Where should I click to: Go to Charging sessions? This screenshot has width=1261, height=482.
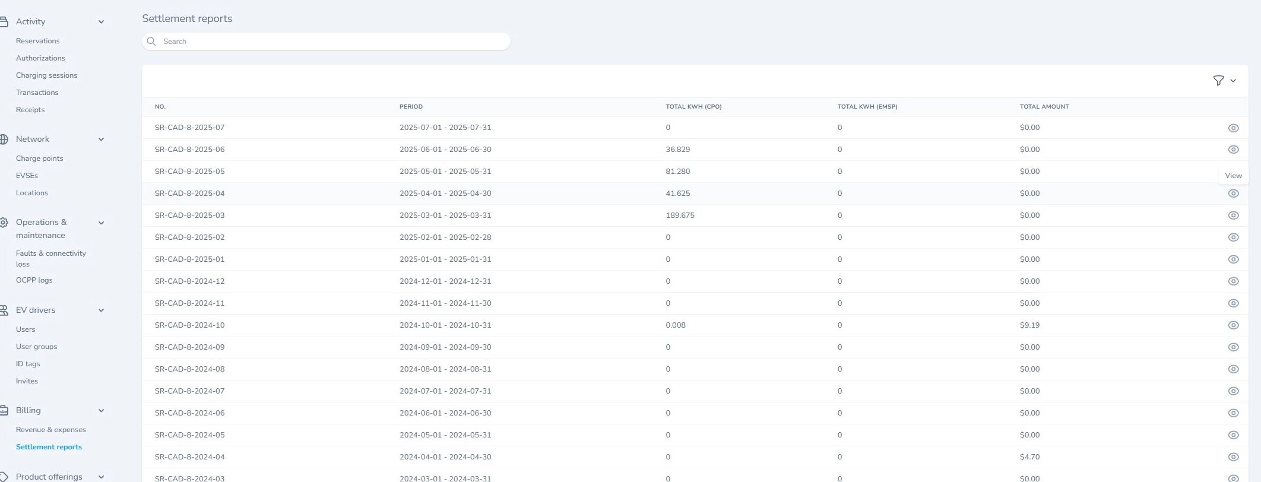click(x=46, y=75)
